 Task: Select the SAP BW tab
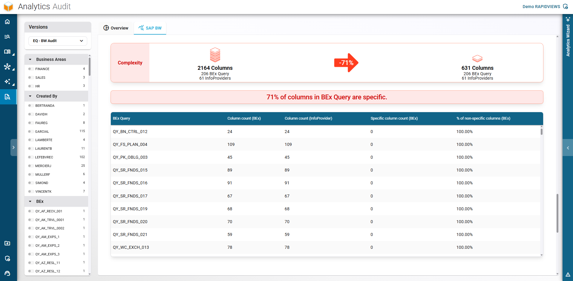[x=150, y=28]
